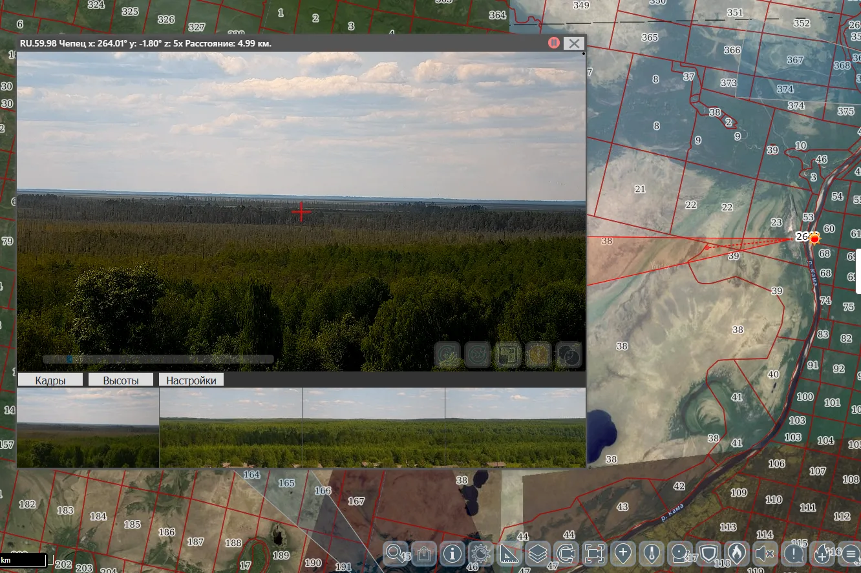Viewport: 861px width, 573px height.
Task: Open the info icon in bottom toolbar
Action: (452, 554)
